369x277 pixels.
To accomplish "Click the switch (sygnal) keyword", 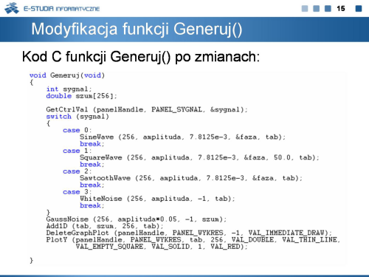I will point(77,117).
